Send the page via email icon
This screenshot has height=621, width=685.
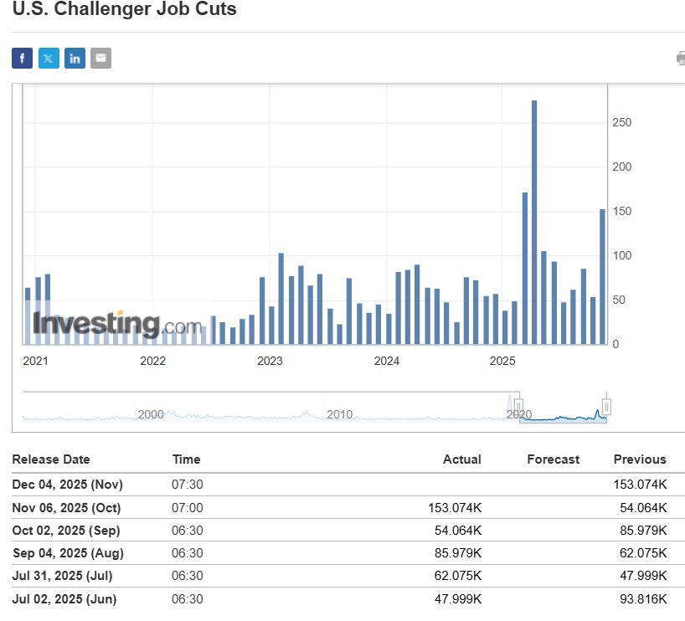(100, 58)
